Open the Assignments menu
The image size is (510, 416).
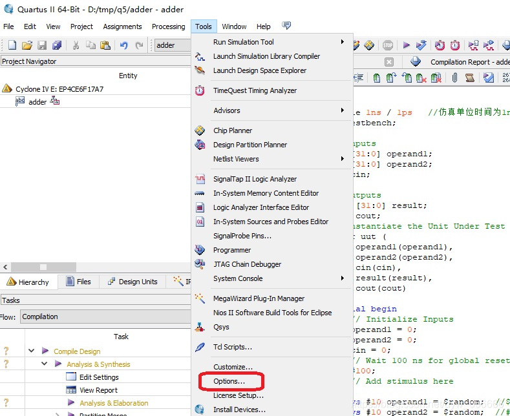point(122,26)
